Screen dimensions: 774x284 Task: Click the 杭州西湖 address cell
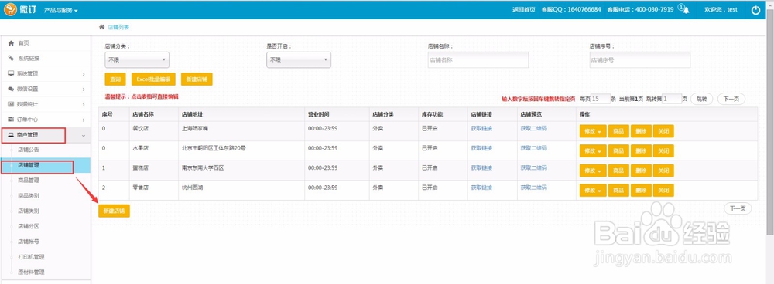[x=241, y=191]
